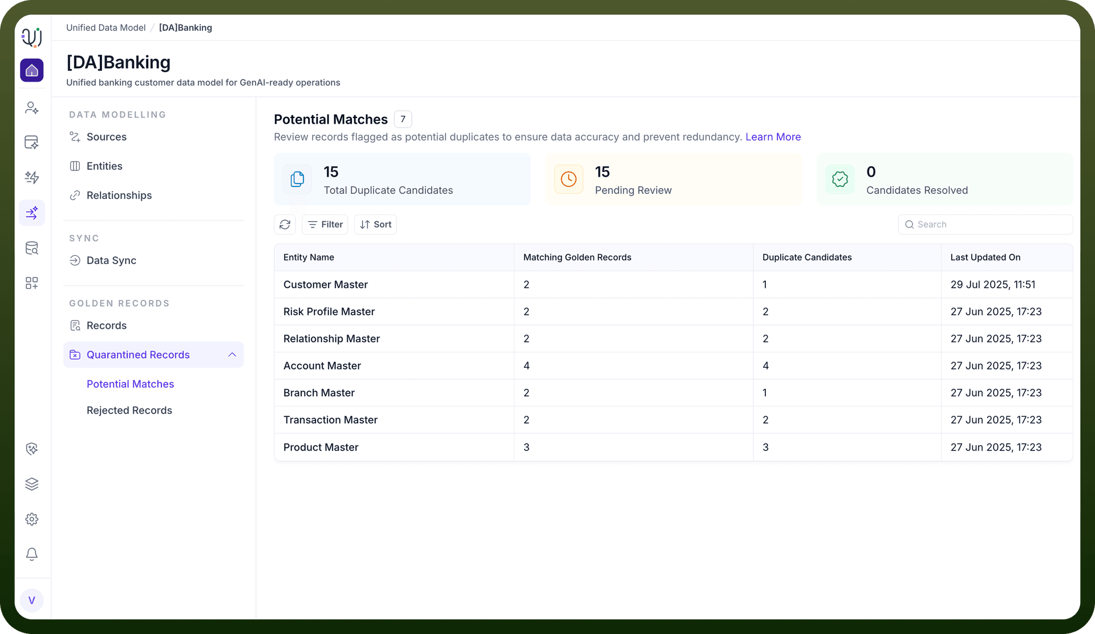Click the [DA]Banking breadcrumb
Image resolution: width=1095 pixels, height=634 pixels.
pos(185,27)
